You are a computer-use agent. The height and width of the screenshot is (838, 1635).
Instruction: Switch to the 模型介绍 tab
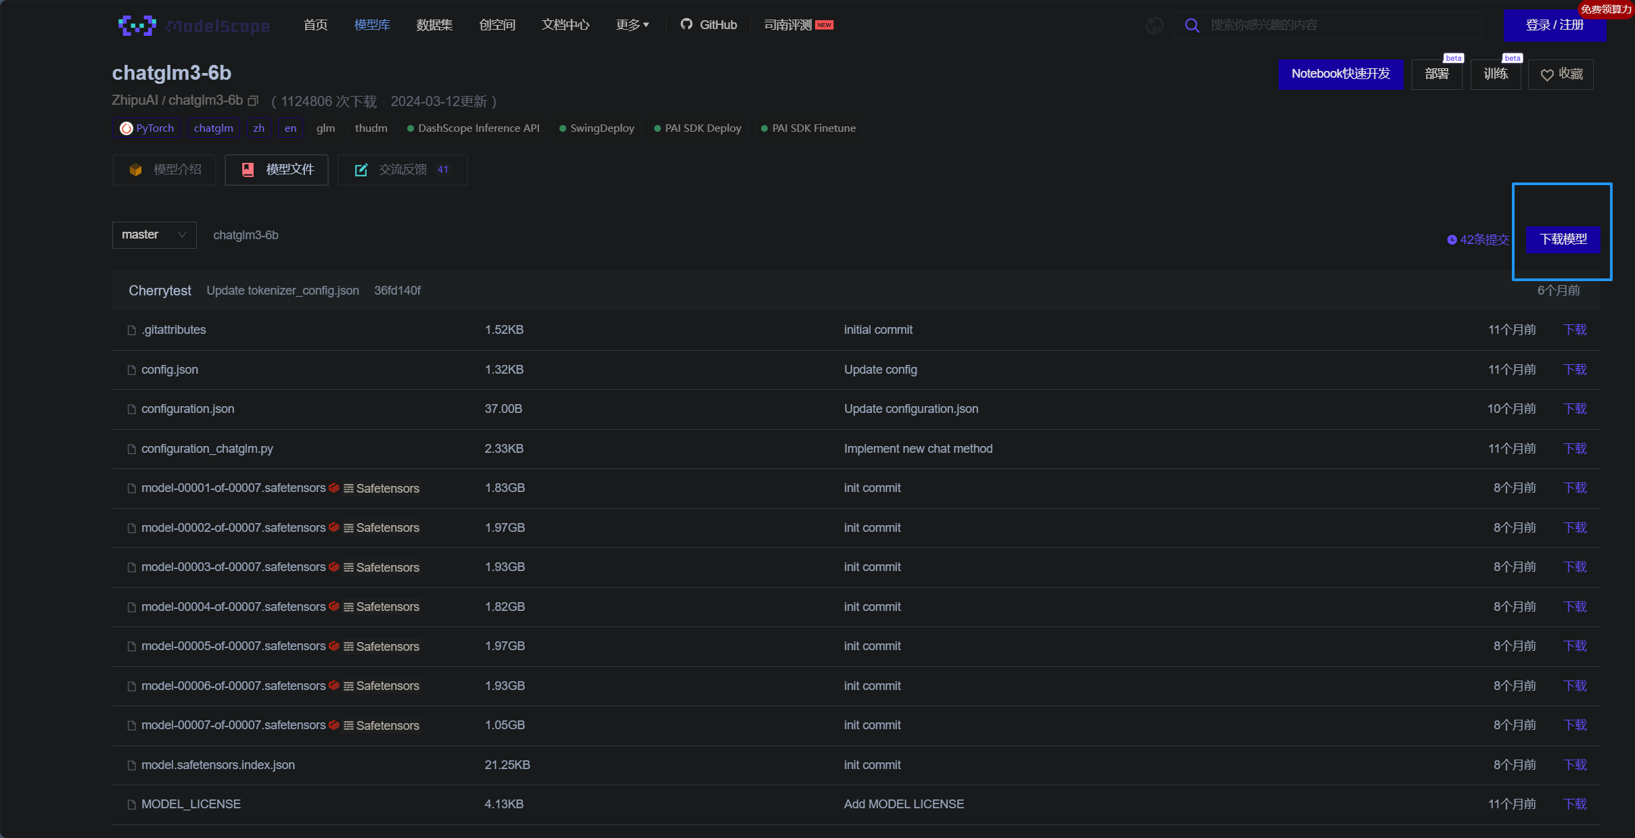(x=164, y=170)
